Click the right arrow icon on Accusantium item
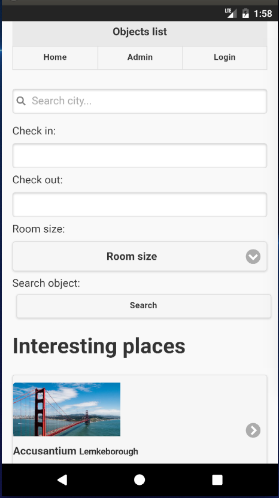The width and height of the screenshot is (279, 498). coord(253,430)
